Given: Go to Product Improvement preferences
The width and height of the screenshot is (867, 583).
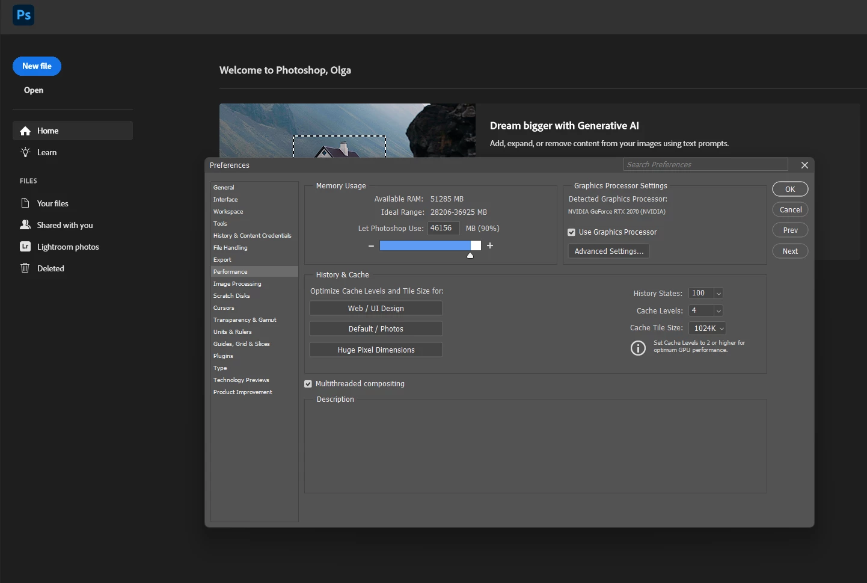Looking at the screenshot, I should pos(254,392).
